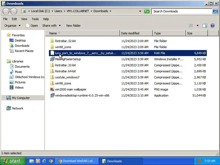Open the Music library
This screenshot has height=165, width=220.
click(x=18, y=72)
